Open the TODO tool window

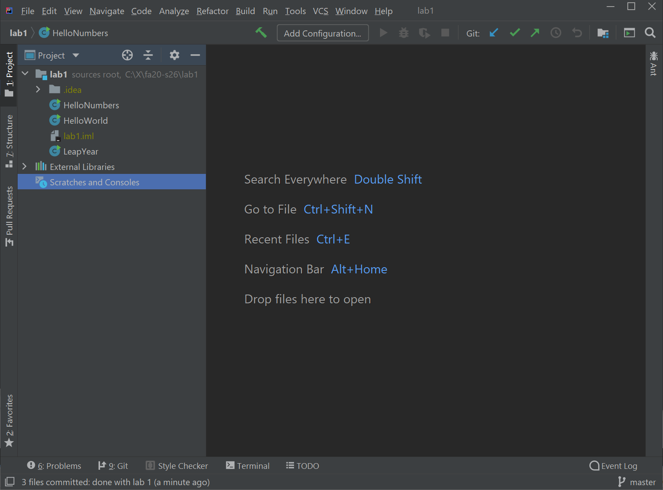click(x=302, y=465)
